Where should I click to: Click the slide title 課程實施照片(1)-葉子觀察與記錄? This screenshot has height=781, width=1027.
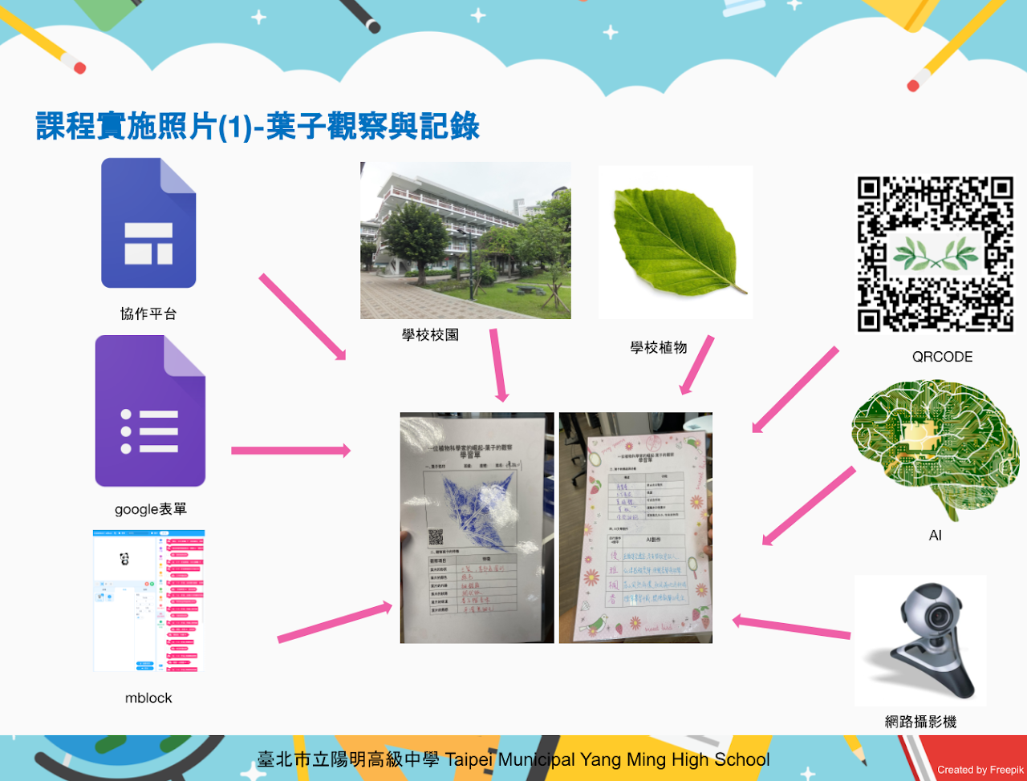click(258, 127)
